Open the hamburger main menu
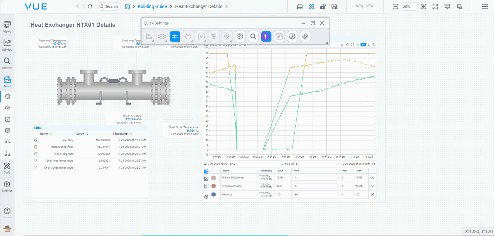This screenshot has height=236, width=494. pyautogui.click(x=485, y=6)
